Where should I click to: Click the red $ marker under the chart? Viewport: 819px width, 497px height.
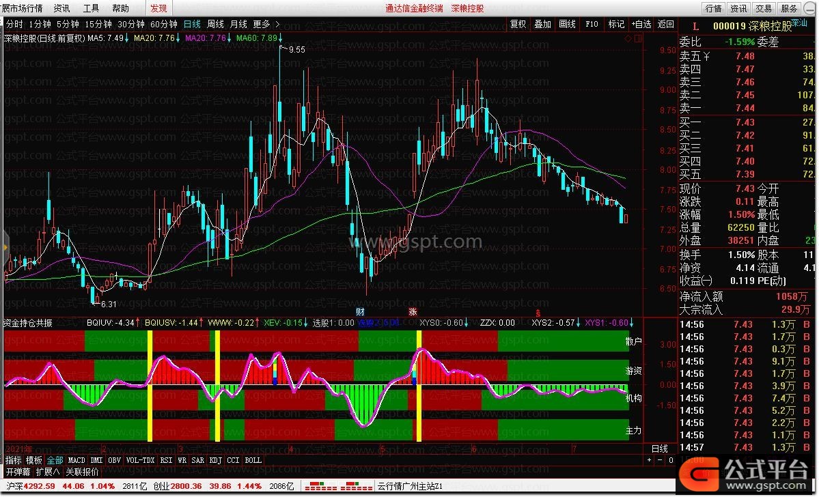click(x=538, y=314)
